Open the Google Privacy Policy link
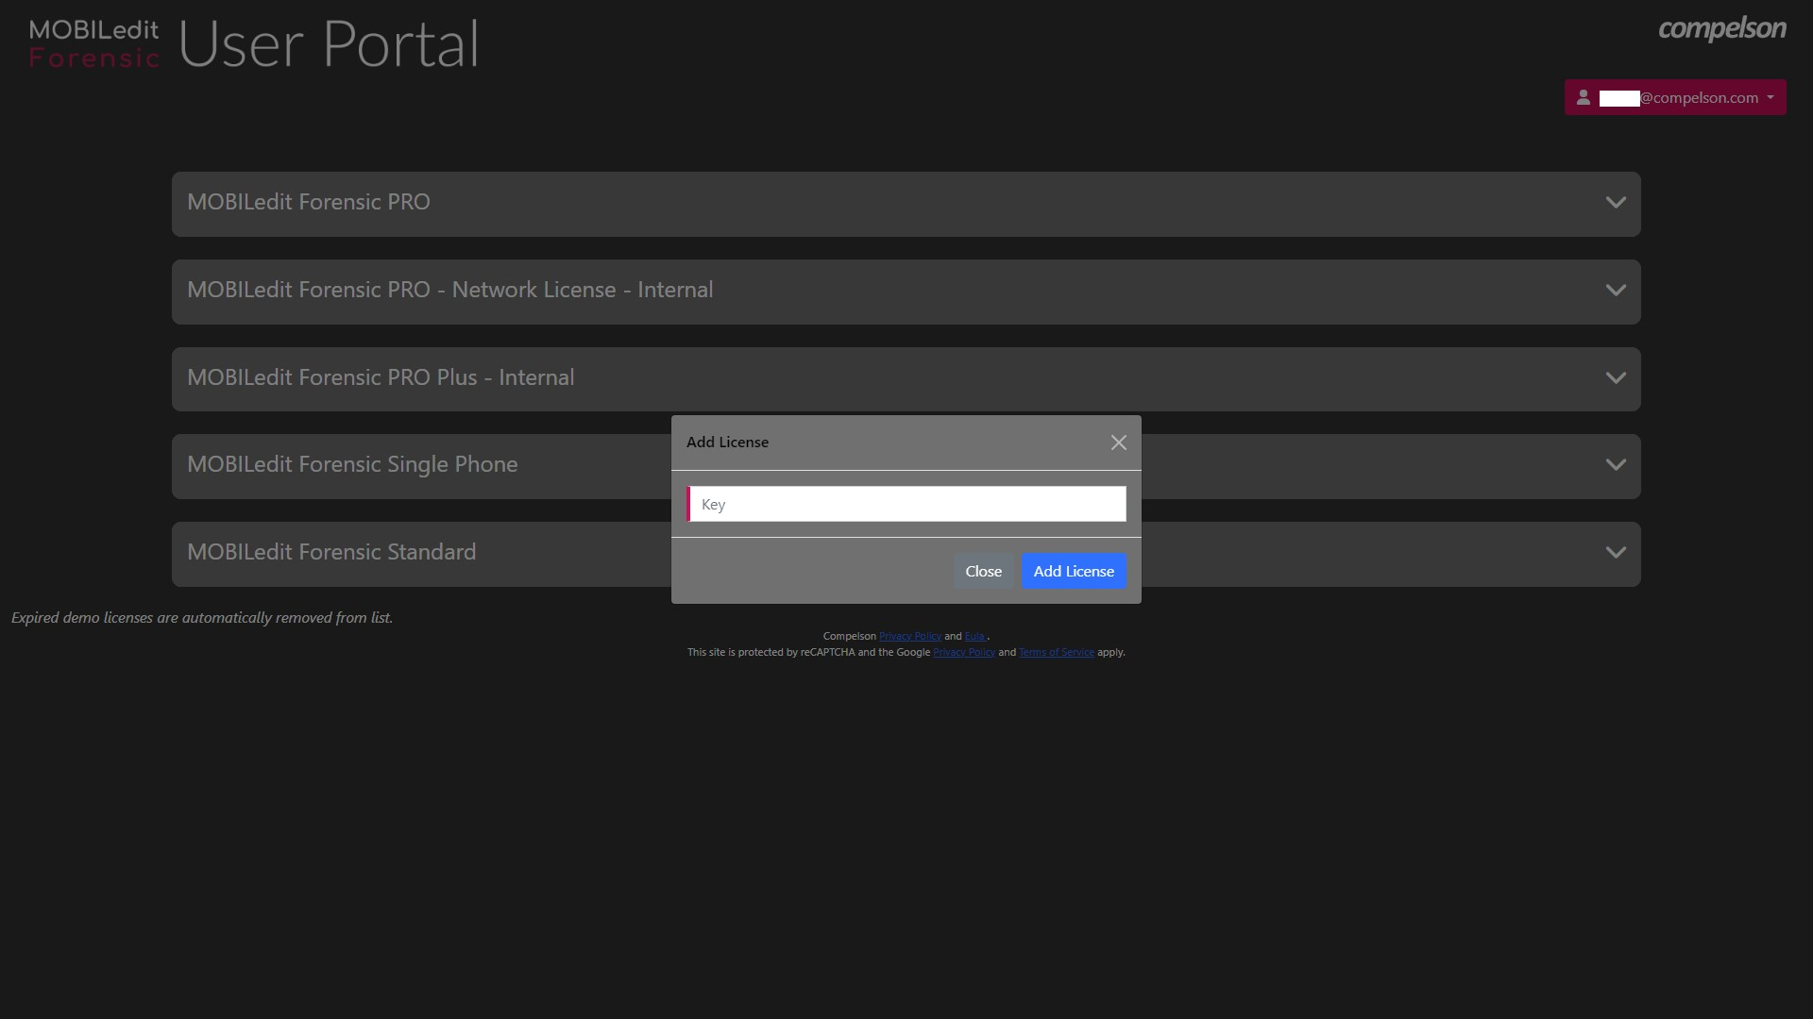The image size is (1813, 1019). pyautogui.click(x=964, y=652)
